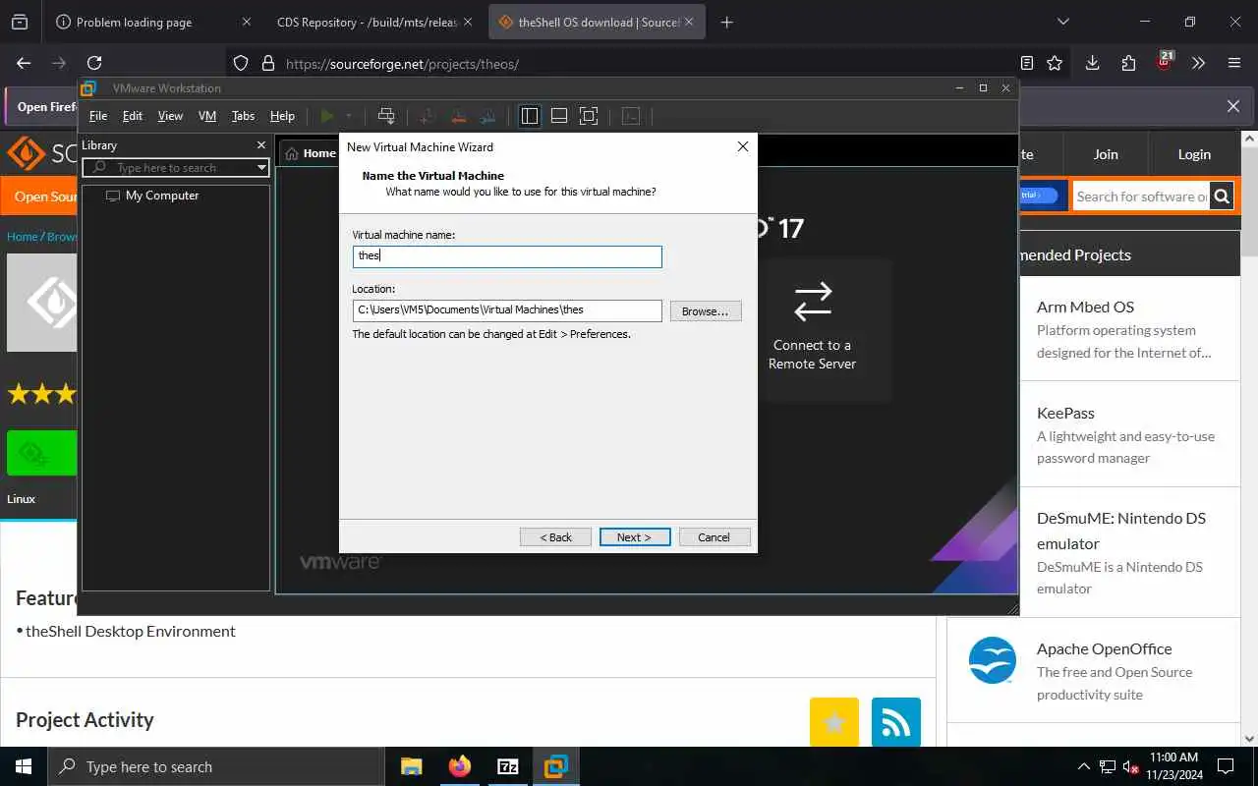This screenshot has height=786, width=1258.
Task: Open the View menu in VMware Workstation
Action: [170, 116]
